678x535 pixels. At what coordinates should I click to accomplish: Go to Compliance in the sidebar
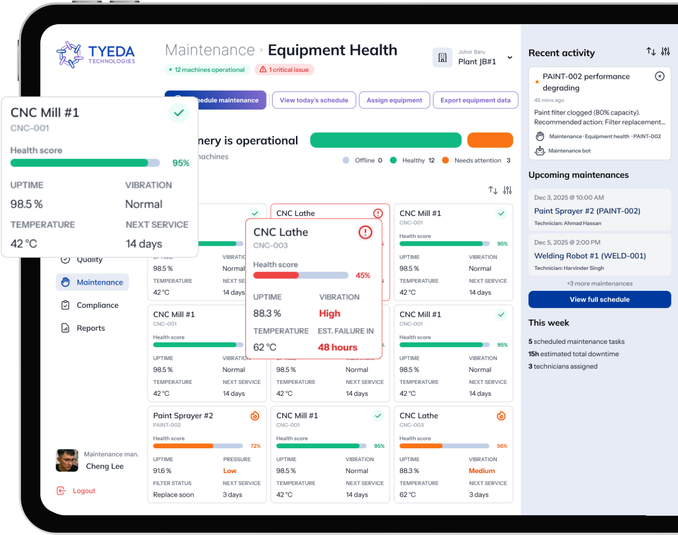tap(97, 305)
